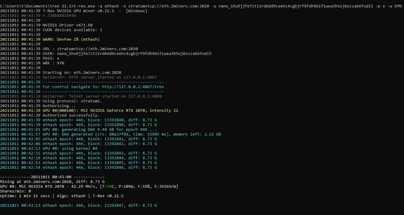404x215 pixels.
Task: Click the WRK : XYN line
Action: click(53, 63)
